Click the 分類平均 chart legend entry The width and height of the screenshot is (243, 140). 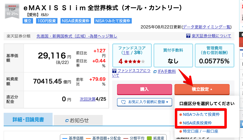[134, 138]
